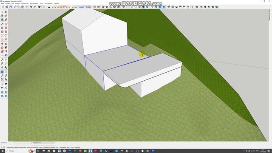
Task: Pick the Offset tool
Action: (x=6, y=51)
